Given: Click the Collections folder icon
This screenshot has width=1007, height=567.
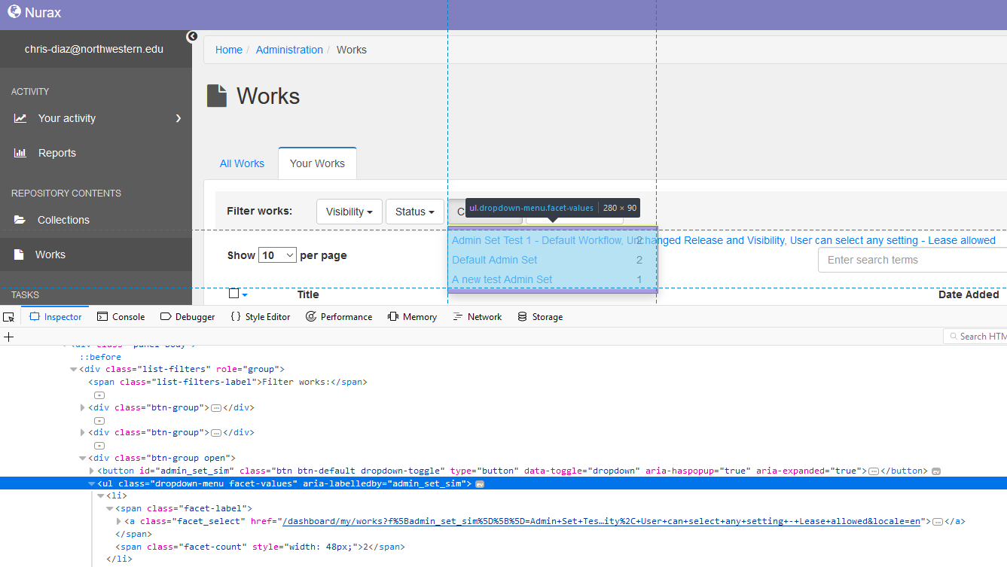Looking at the screenshot, I should (20, 220).
